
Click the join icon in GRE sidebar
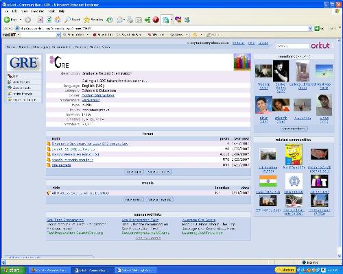[10, 76]
